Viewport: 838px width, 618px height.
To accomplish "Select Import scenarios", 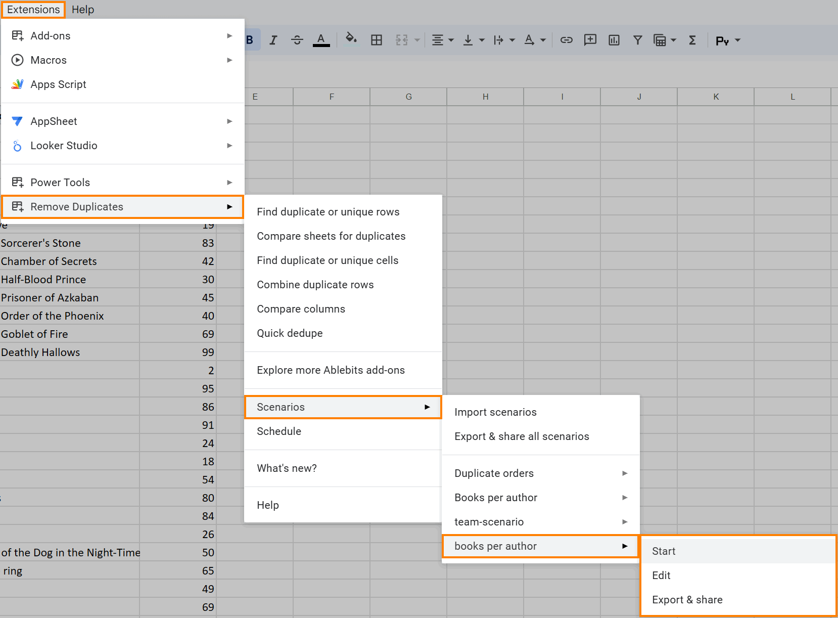I will click(x=541, y=412).
